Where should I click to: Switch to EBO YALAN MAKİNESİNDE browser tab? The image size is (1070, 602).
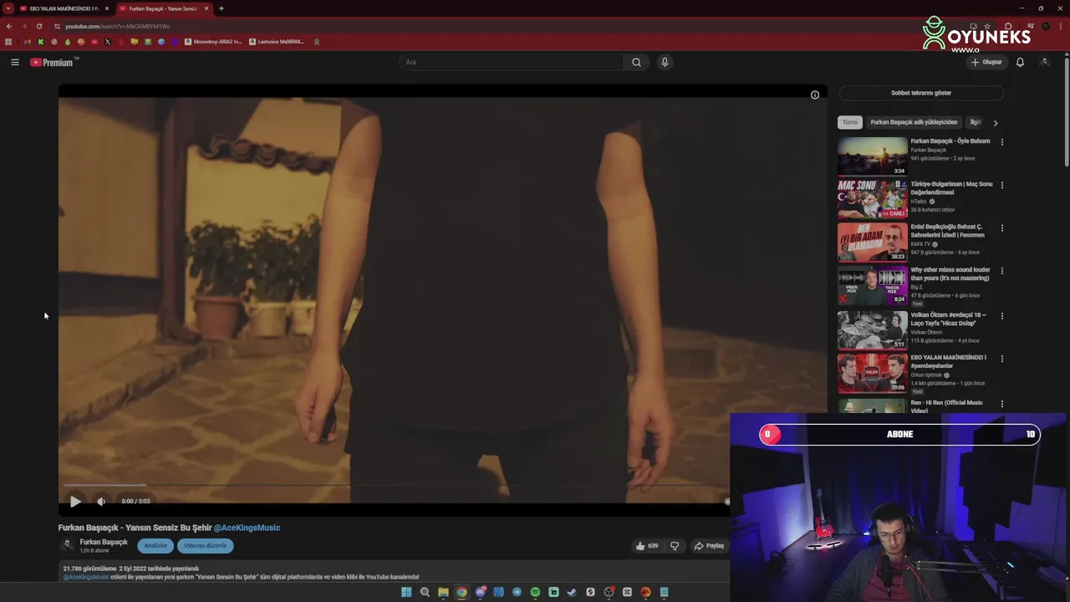[x=64, y=8]
